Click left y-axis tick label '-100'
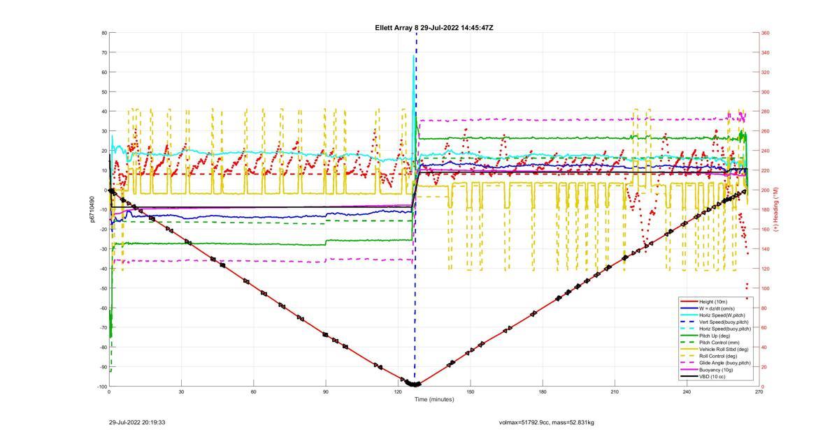Image resolution: width=839 pixels, height=434 pixels. pyautogui.click(x=101, y=387)
